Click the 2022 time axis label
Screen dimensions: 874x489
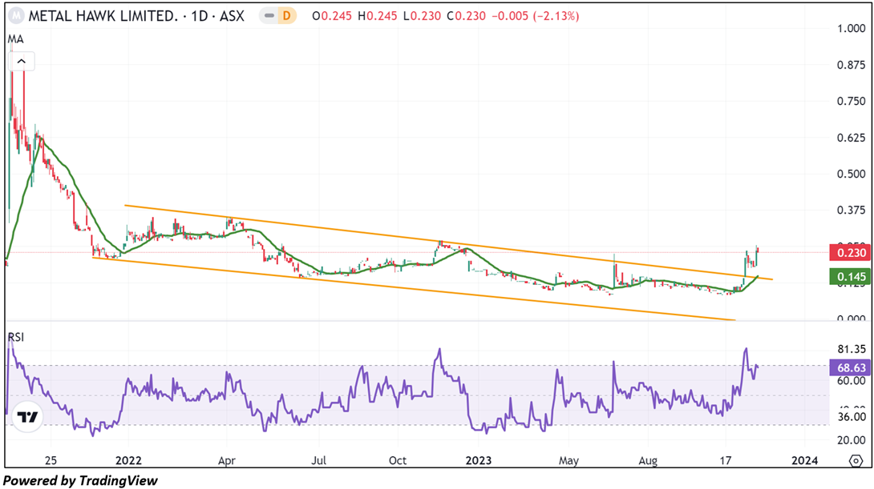click(x=128, y=461)
